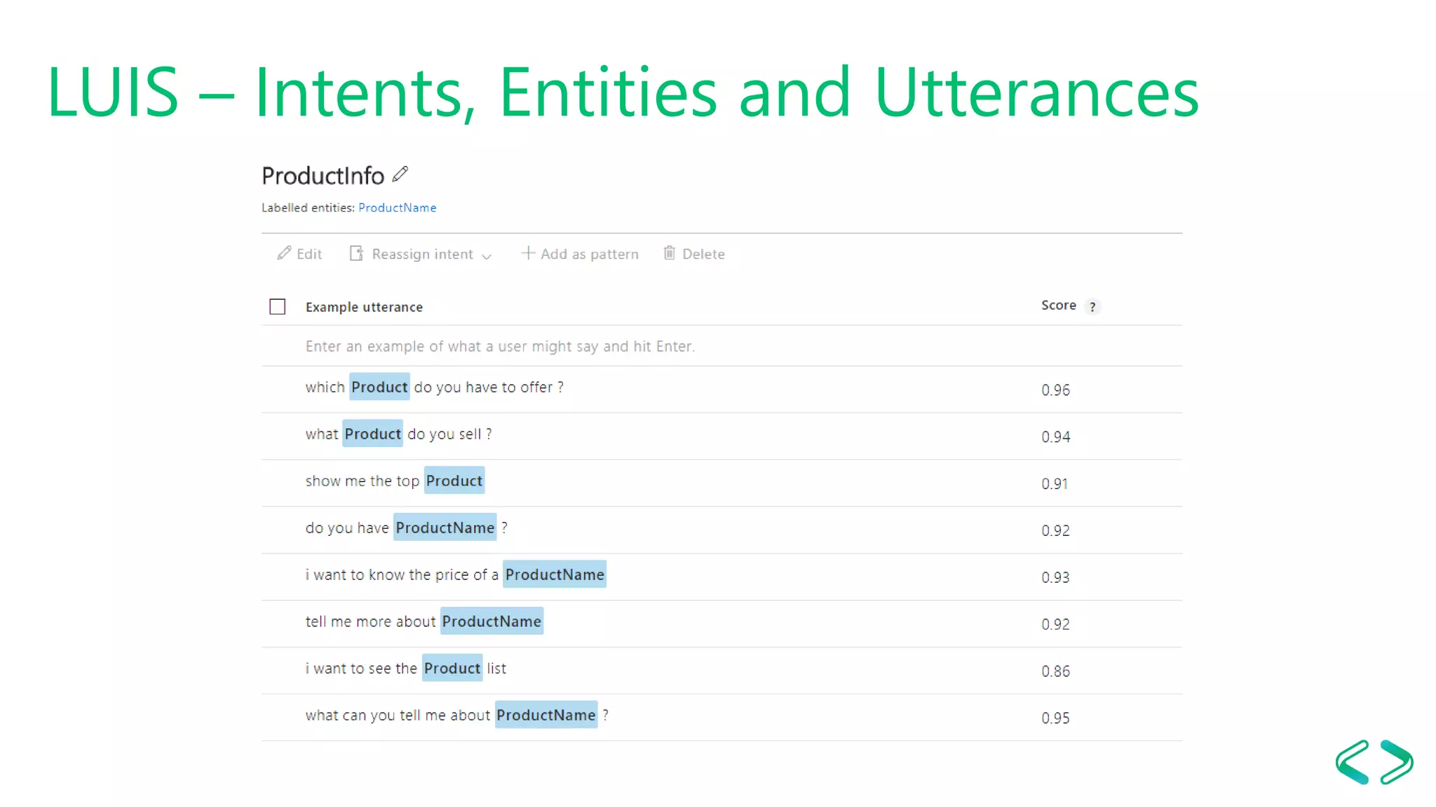
Task: Click 'i want to know the price of a' text
Action: (402, 575)
